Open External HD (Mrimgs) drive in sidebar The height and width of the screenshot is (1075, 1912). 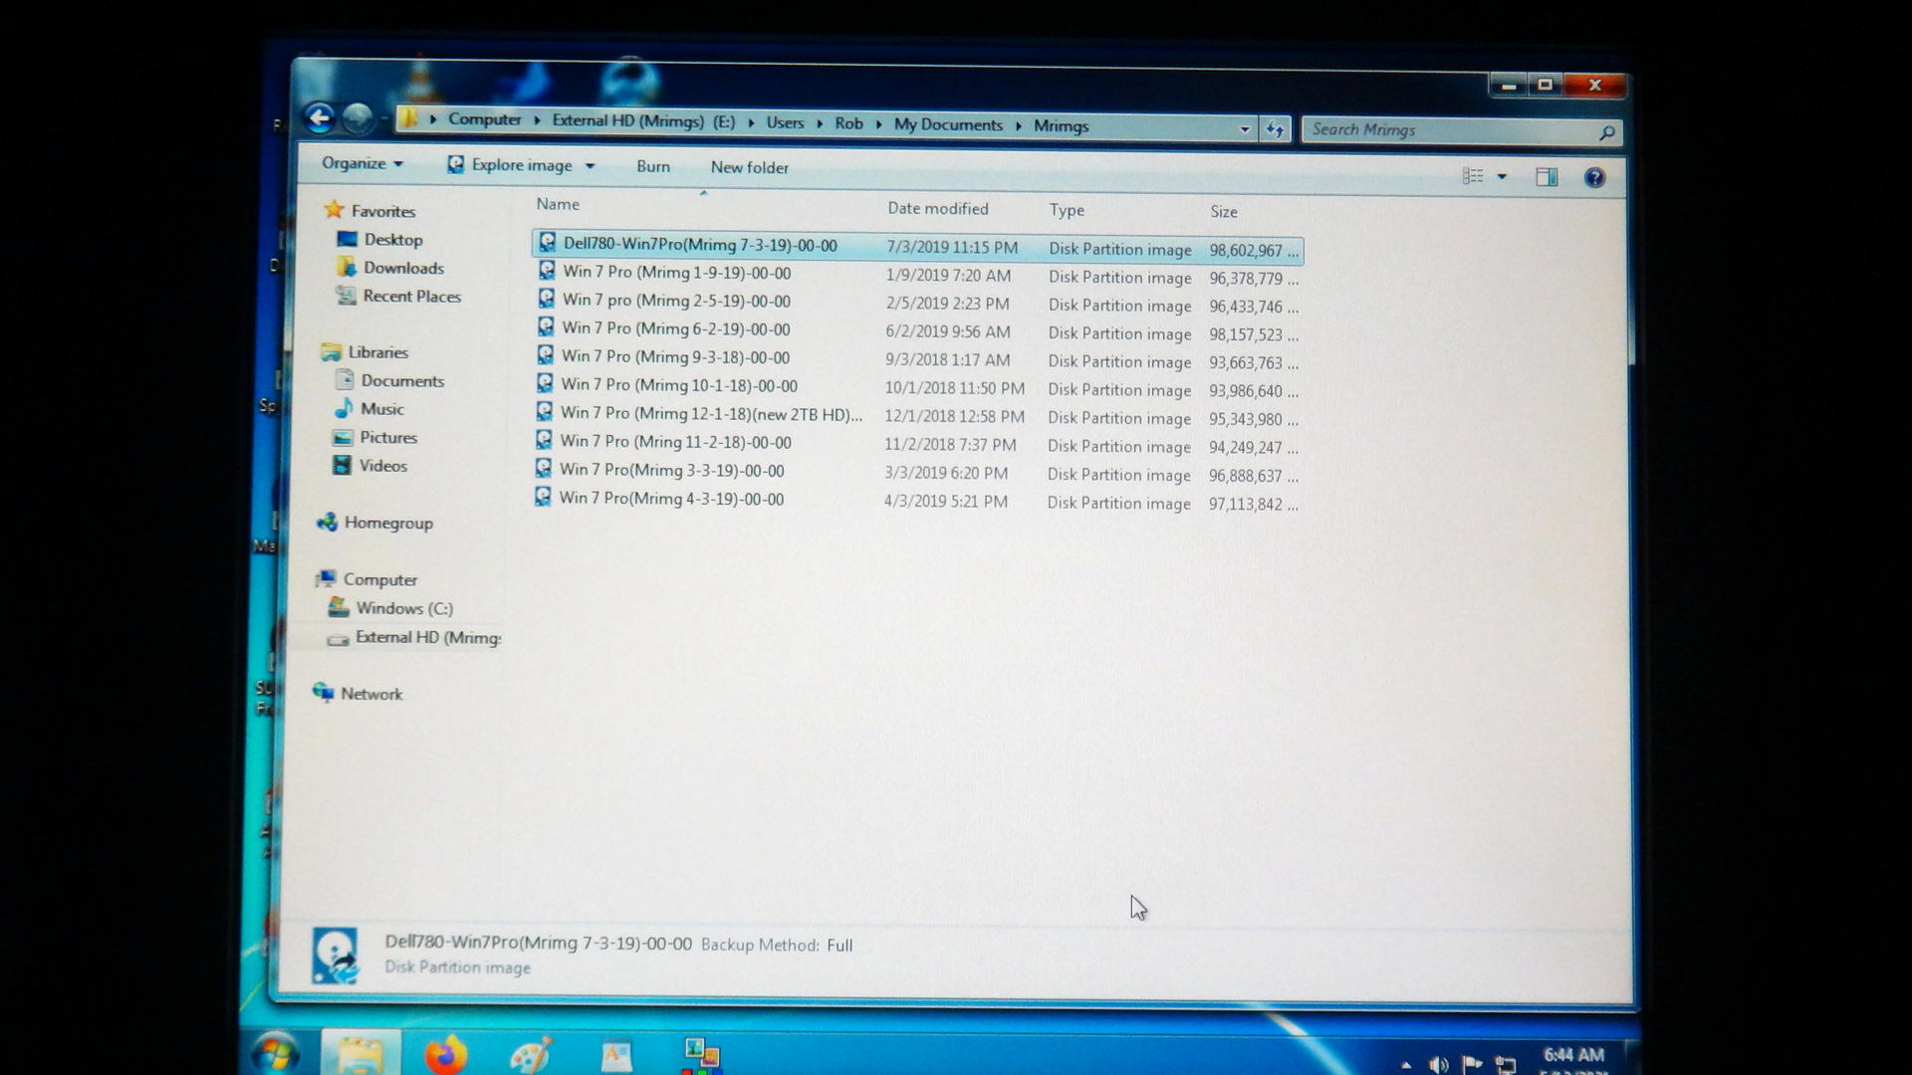tap(427, 637)
